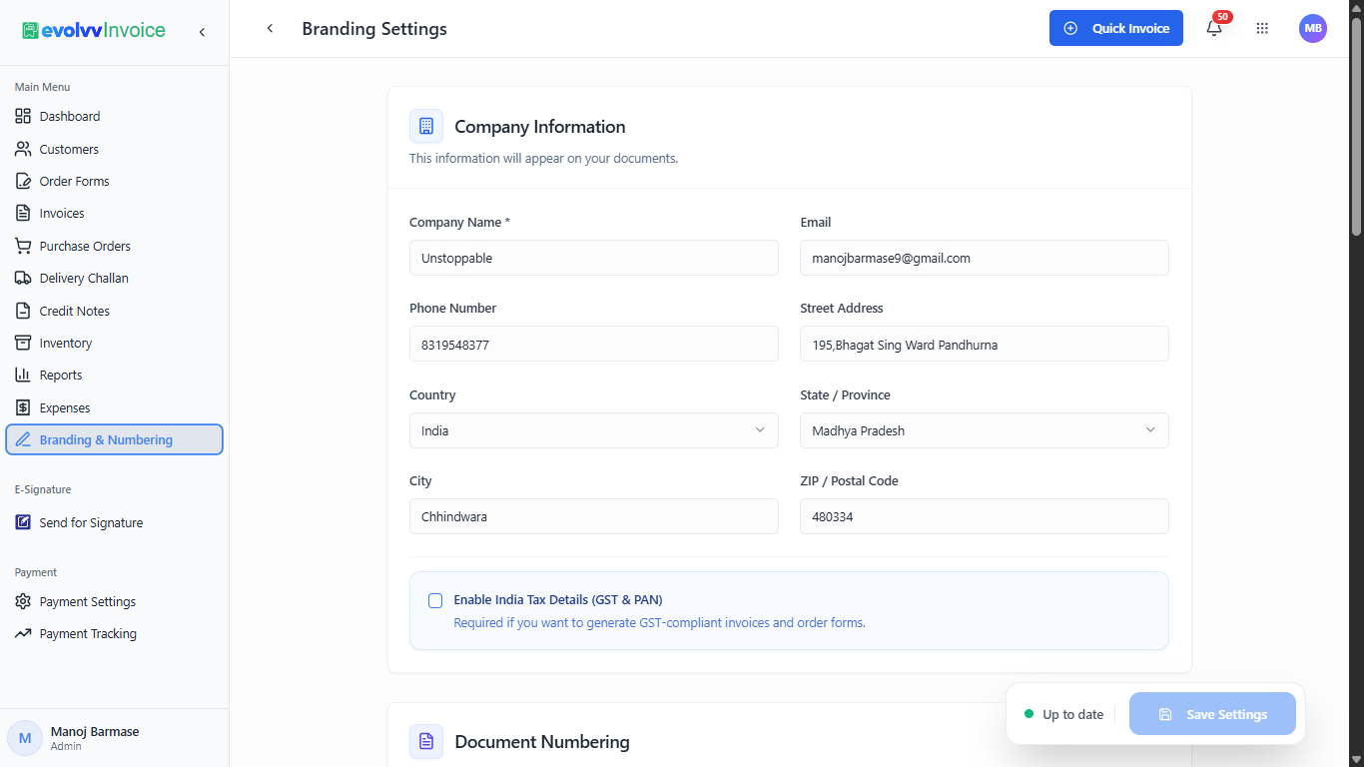Click the Inventory box icon

(x=23, y=343)
